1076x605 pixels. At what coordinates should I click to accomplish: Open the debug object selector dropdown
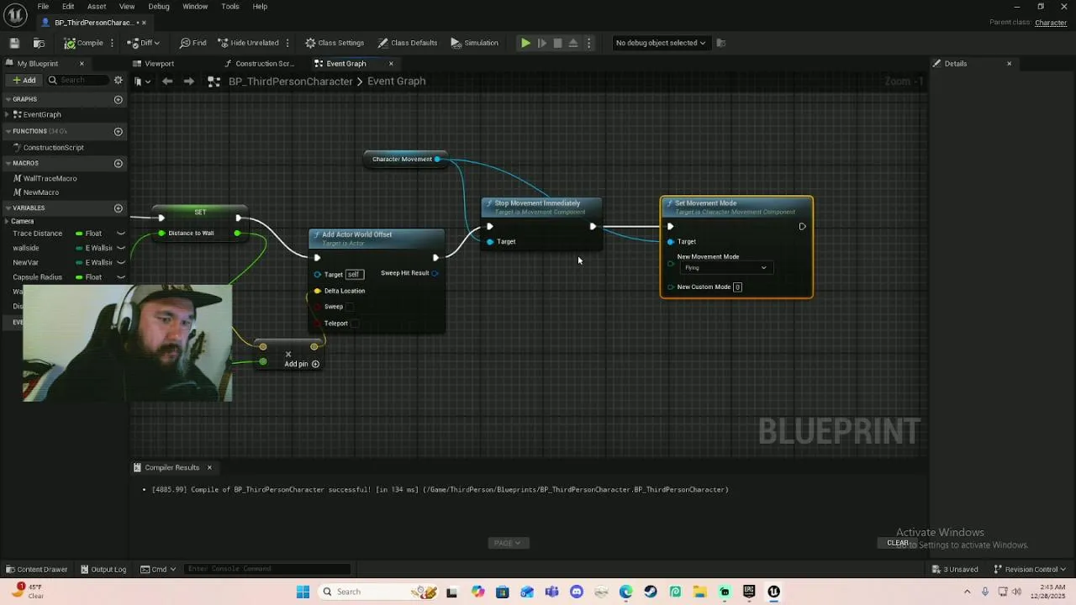tap(660, 43)
